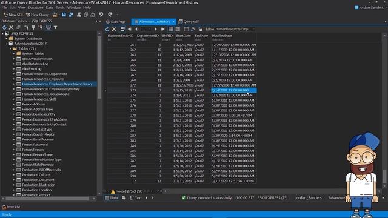Collapse the Tables (71) node
Viewport: 388px width, 218px height.
(10, 48)
